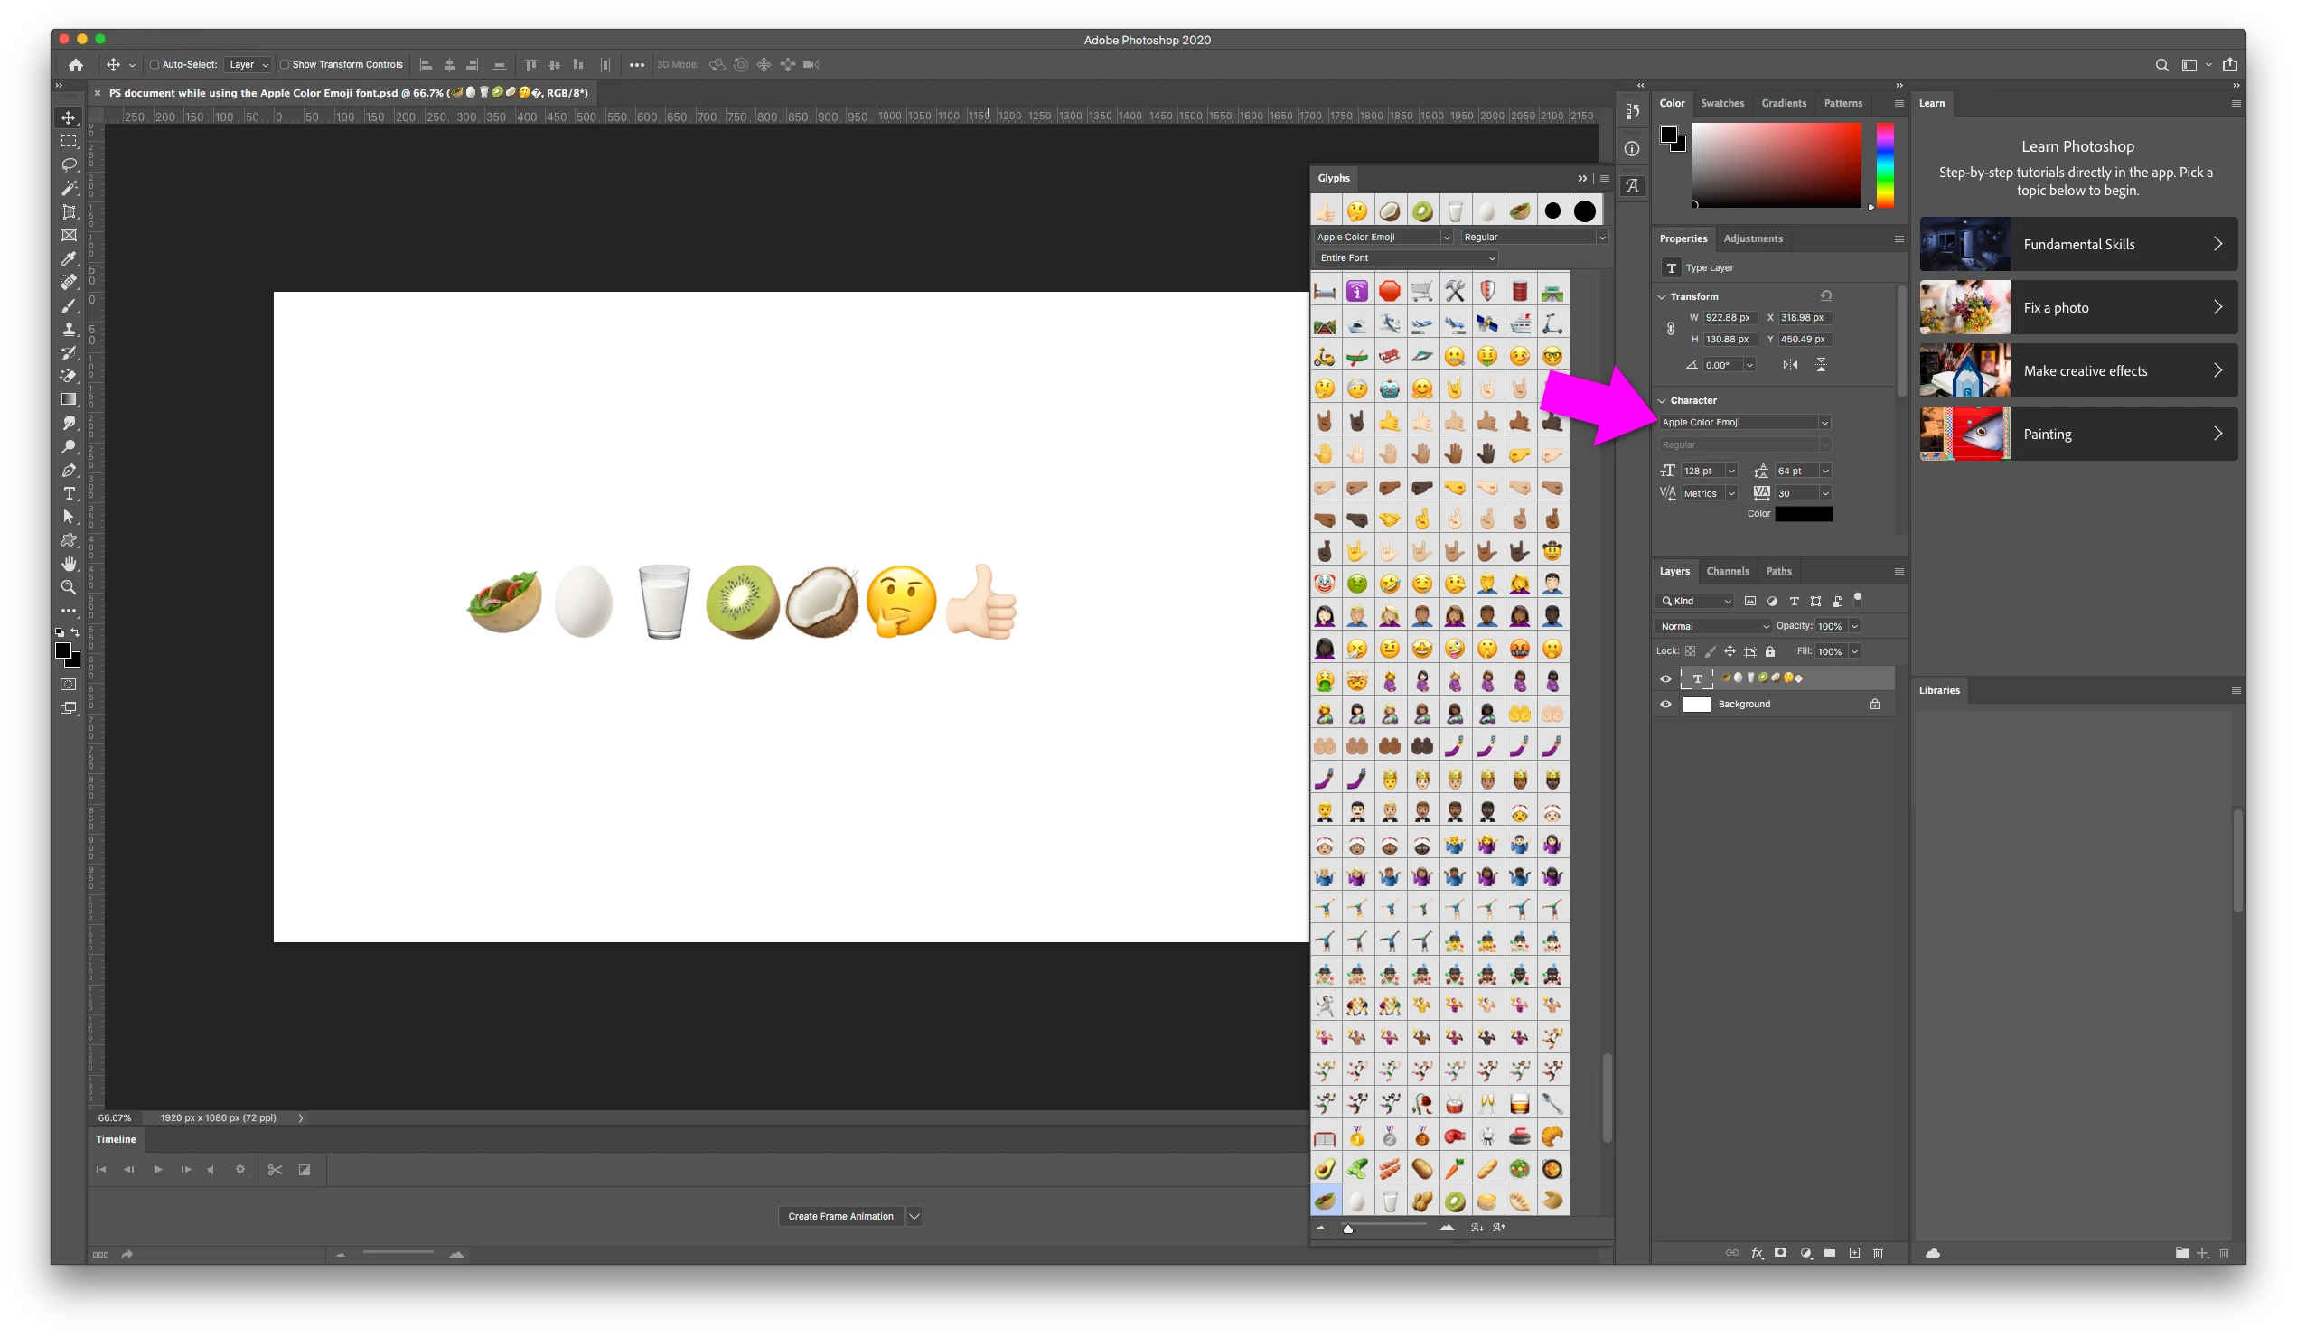Select the Hand tool
The image size is (2297, 1337).
click(70, 564)
